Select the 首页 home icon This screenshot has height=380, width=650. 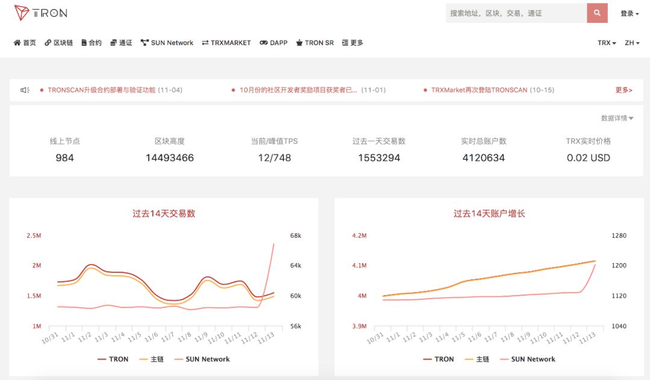pyautogui.click(x=16, y=42)
